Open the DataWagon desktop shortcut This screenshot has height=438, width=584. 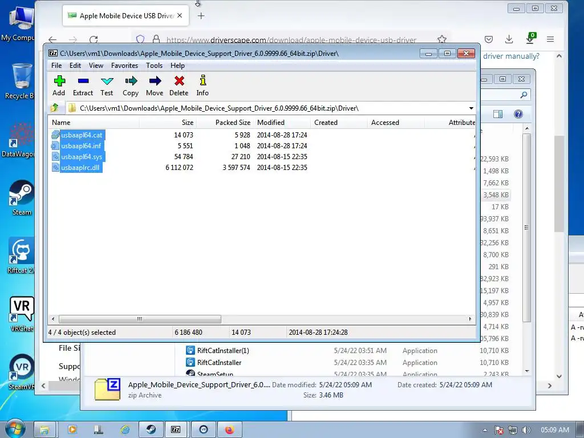point(19,140)
